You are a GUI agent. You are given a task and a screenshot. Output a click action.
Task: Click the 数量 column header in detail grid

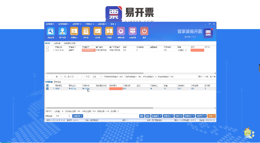(x=166, y=85)
